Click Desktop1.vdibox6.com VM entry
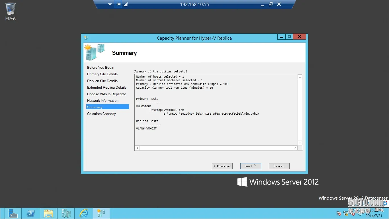The width and height of the screenshot is (389, 219). click(167, 110)
